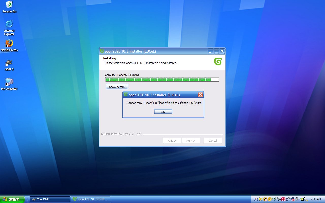325x203 pixels.
Task: Open the Windows Start menu
Action: 12,199
